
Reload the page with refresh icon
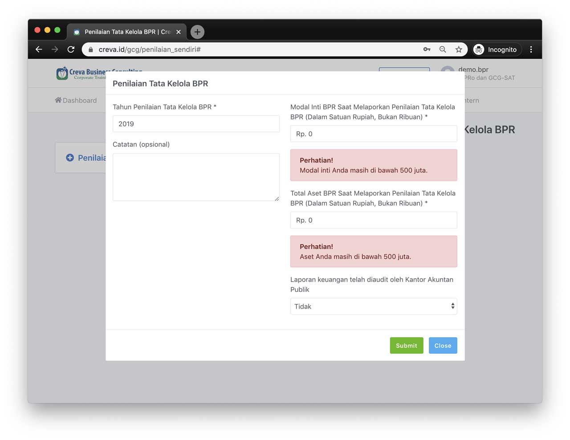[x=71, y=49]
